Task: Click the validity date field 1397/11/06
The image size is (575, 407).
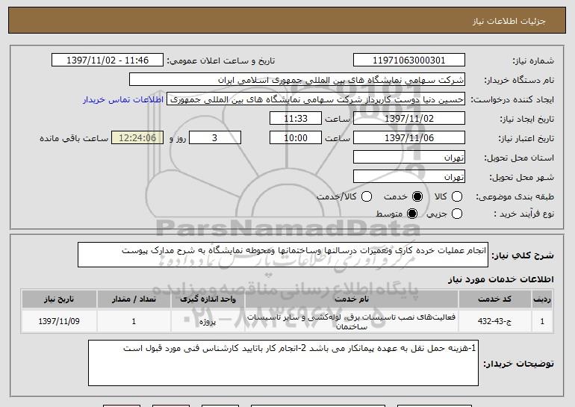Action: pos(409,138)
